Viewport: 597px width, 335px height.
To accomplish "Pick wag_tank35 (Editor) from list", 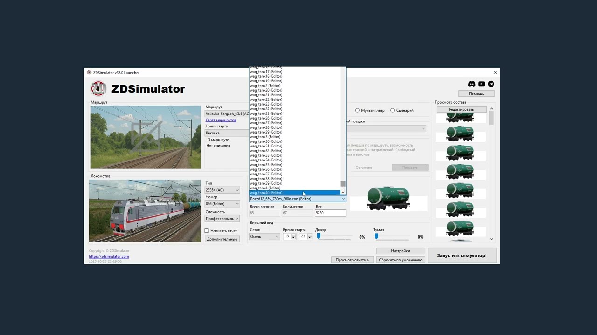I will click(295, 165).
